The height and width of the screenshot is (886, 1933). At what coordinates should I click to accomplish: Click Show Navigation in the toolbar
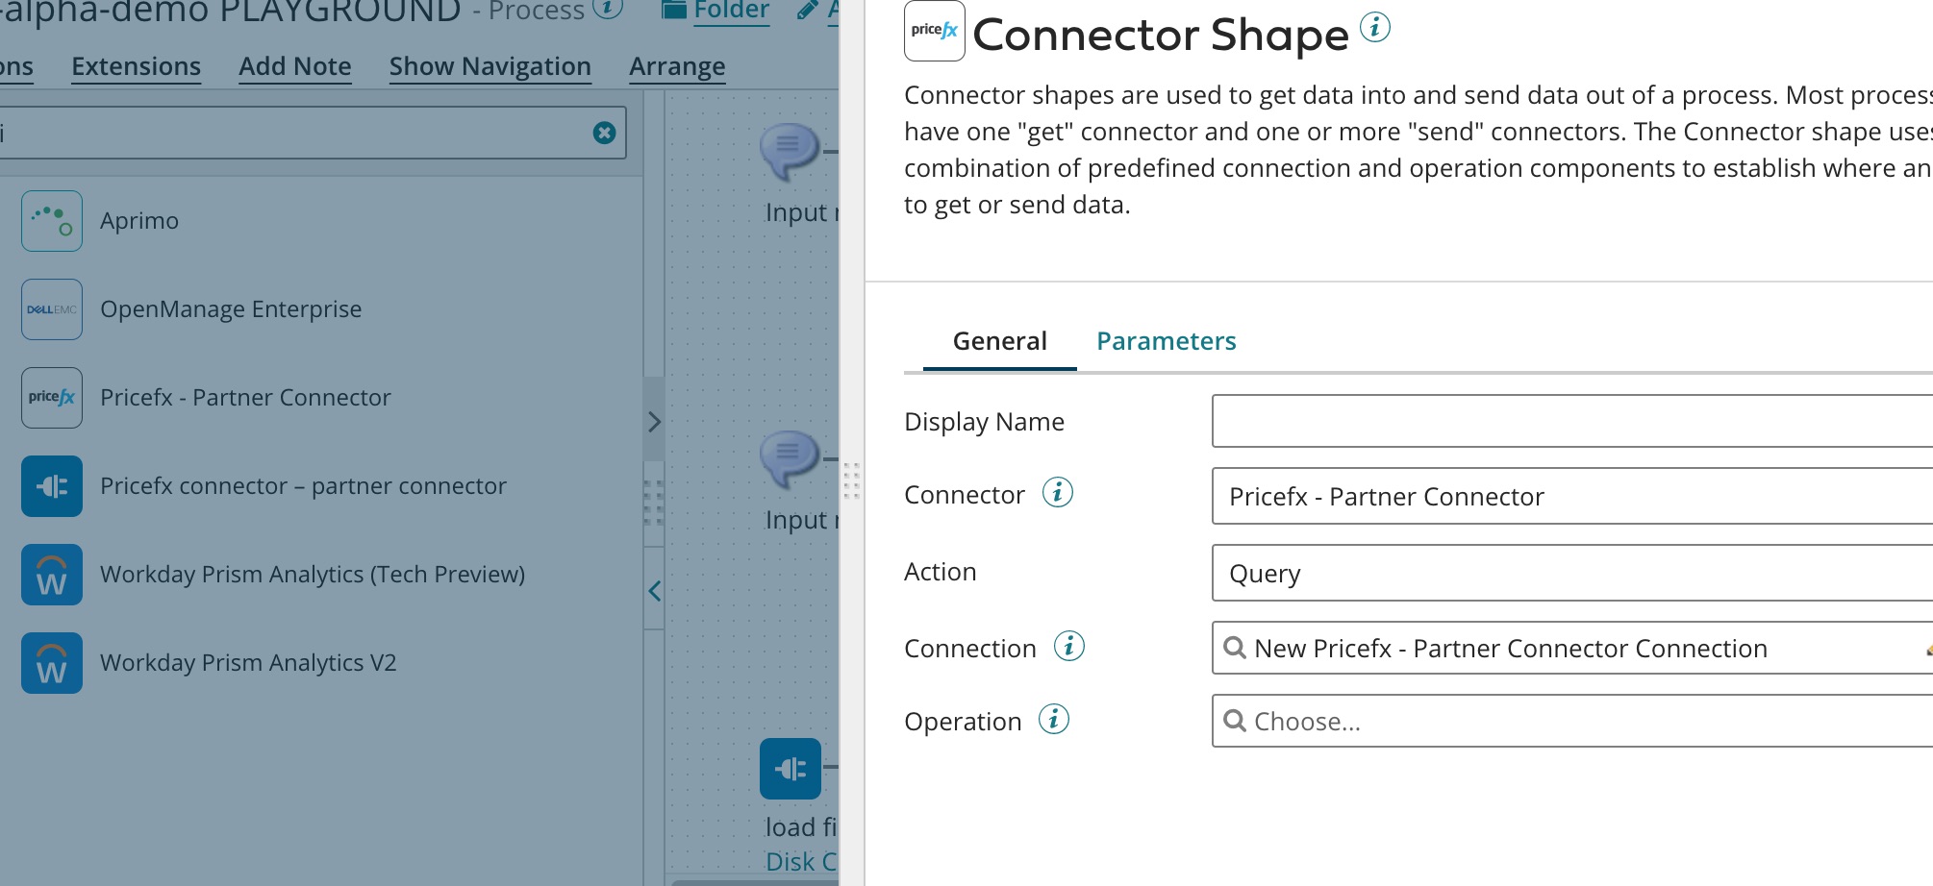490,66
